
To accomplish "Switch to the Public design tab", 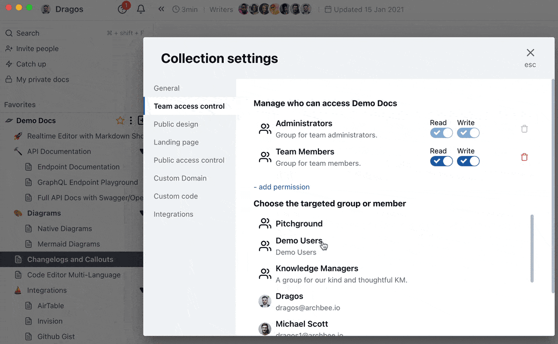I will click(x=176, y=124).
